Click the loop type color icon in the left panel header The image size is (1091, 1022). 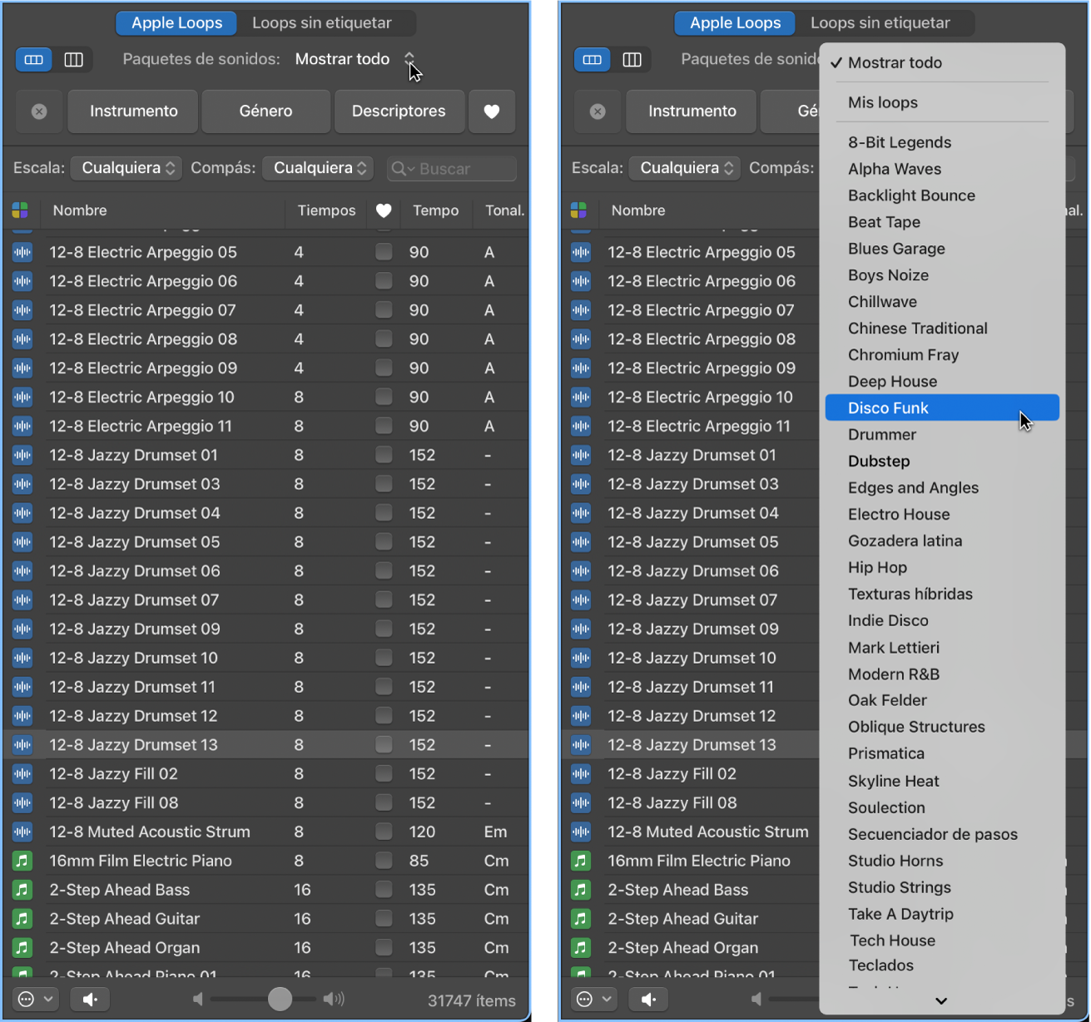pyautogui.click(x=21, y=210)
